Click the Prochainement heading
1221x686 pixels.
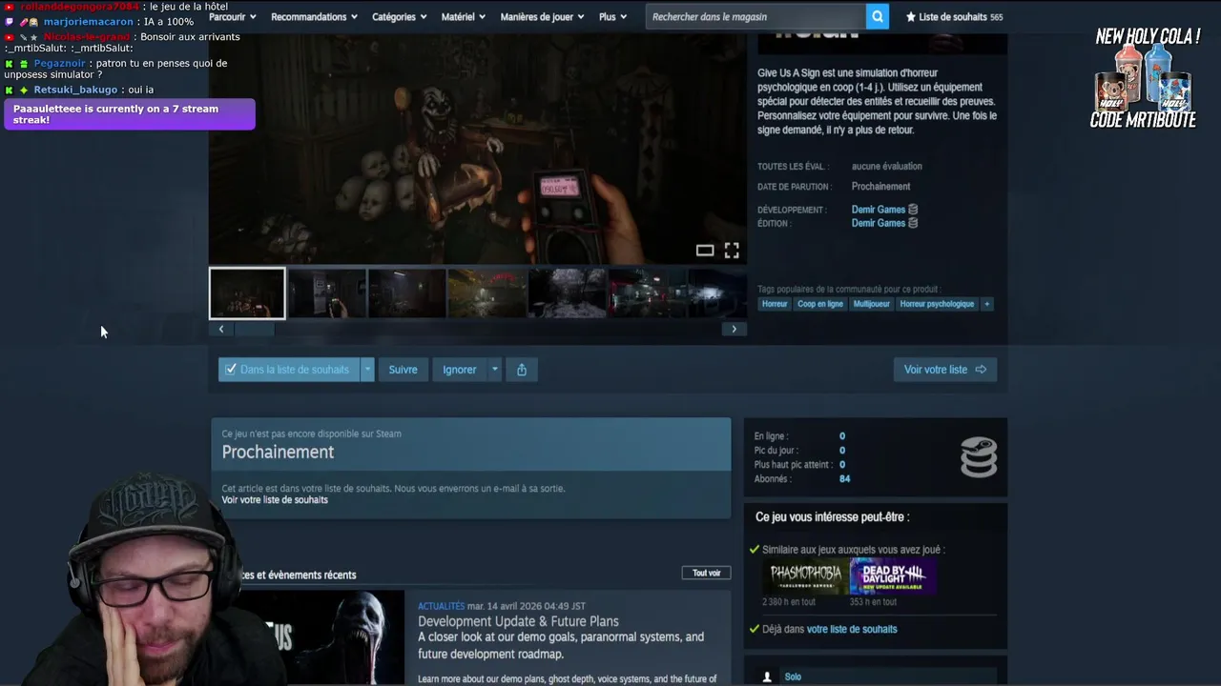coord(278,452)
